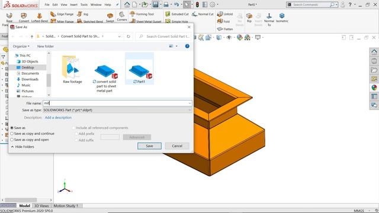The height and width of the screenshot is (213, 379).
Task: Select the Unfold tool
Action: pos(225,14)
